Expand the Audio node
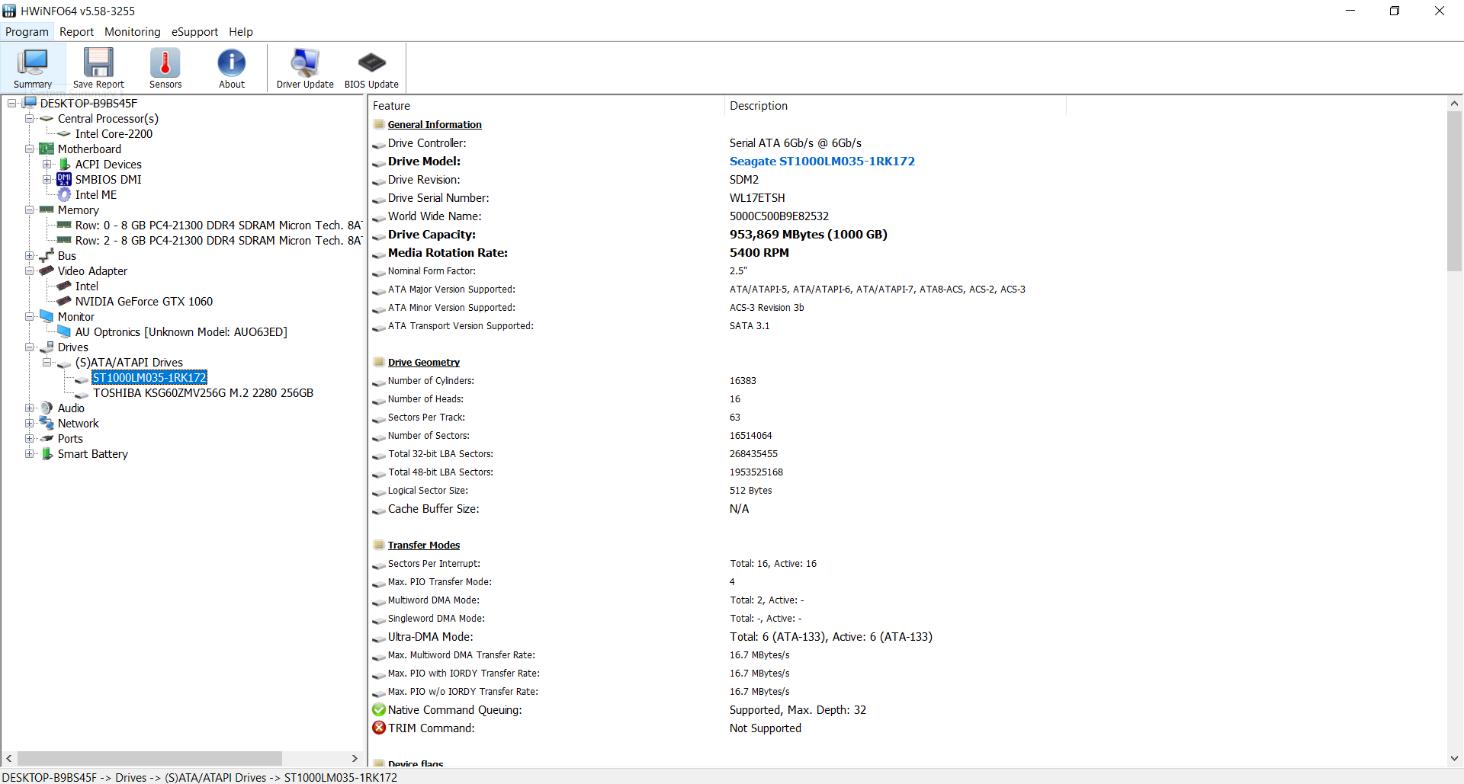 (29, 408)
